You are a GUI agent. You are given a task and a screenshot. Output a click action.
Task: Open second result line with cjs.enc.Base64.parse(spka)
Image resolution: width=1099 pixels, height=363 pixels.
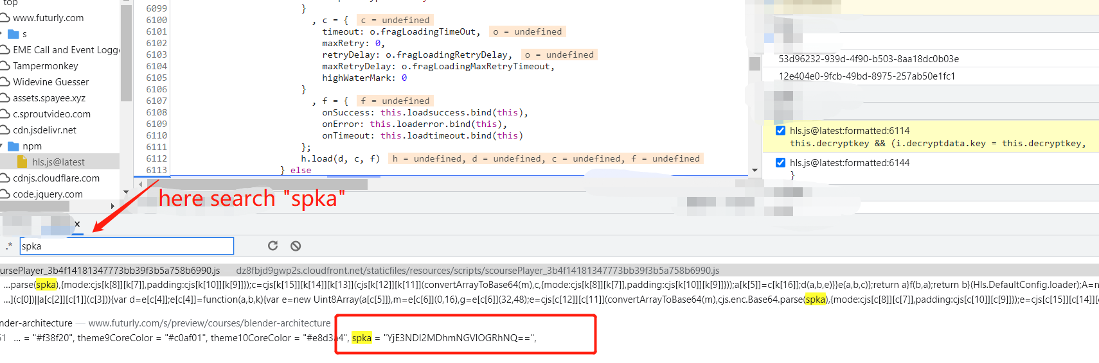(549, 300)
